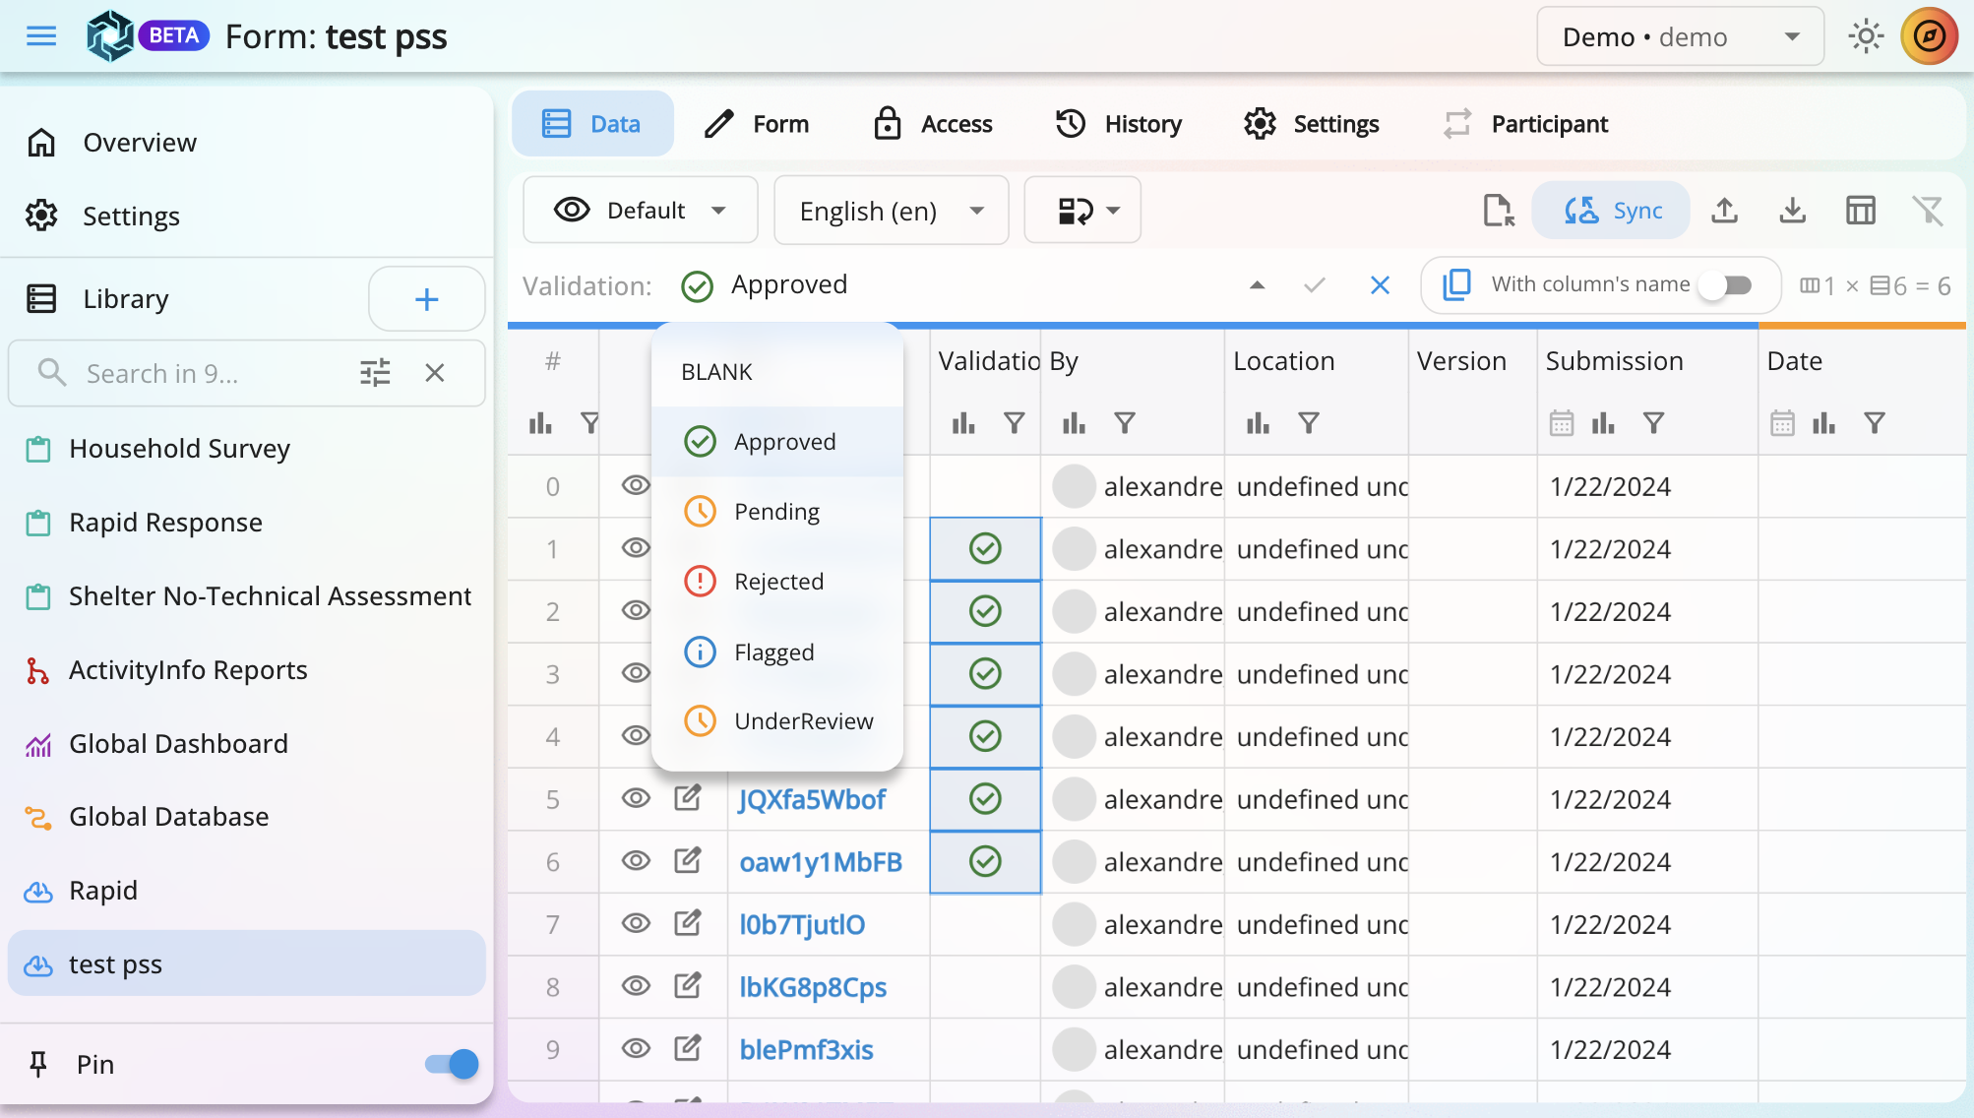Open the columns layout icon
Viewport: 1974px width, 1118px height.
coord(1860,211)
